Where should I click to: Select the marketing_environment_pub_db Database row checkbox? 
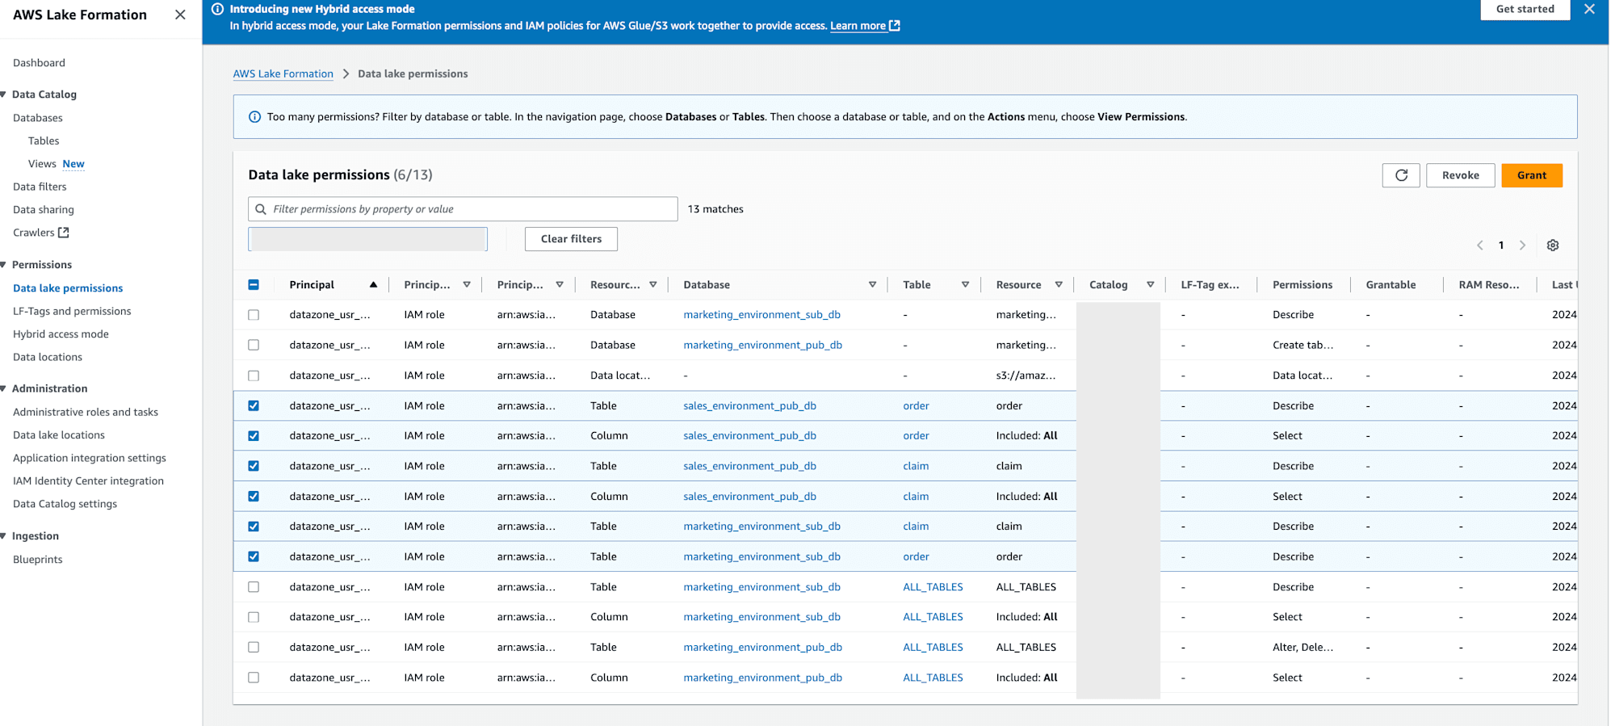(x=254, y=345)
